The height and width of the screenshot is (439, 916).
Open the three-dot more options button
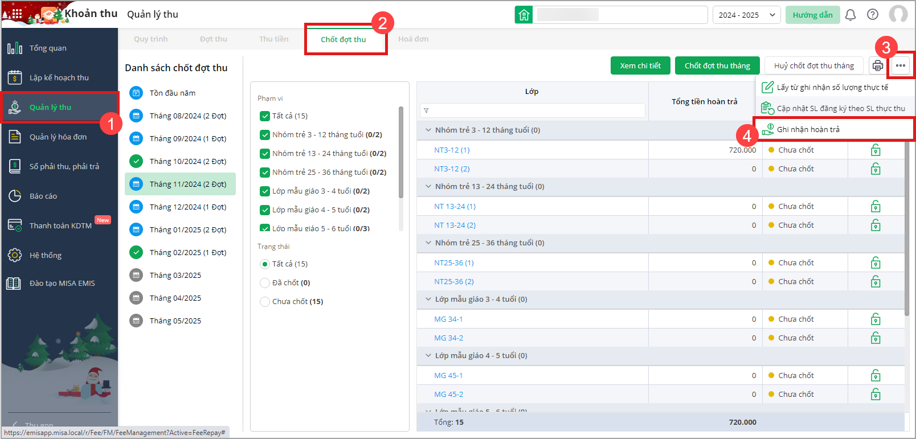(x=901, y=65)
